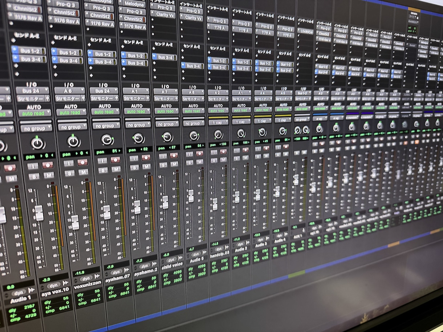This screenshot has width=443, height=332.
Task: Click the dyn button on the voxunizzon track
Action: tap(86, 279)
